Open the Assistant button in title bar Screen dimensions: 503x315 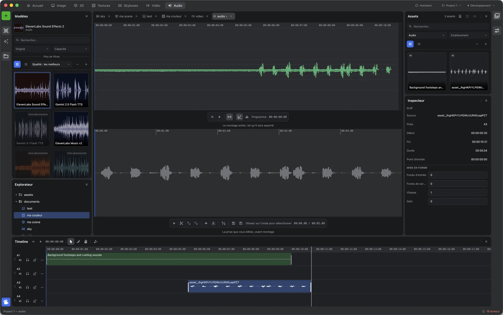click(x=423, y=6)
